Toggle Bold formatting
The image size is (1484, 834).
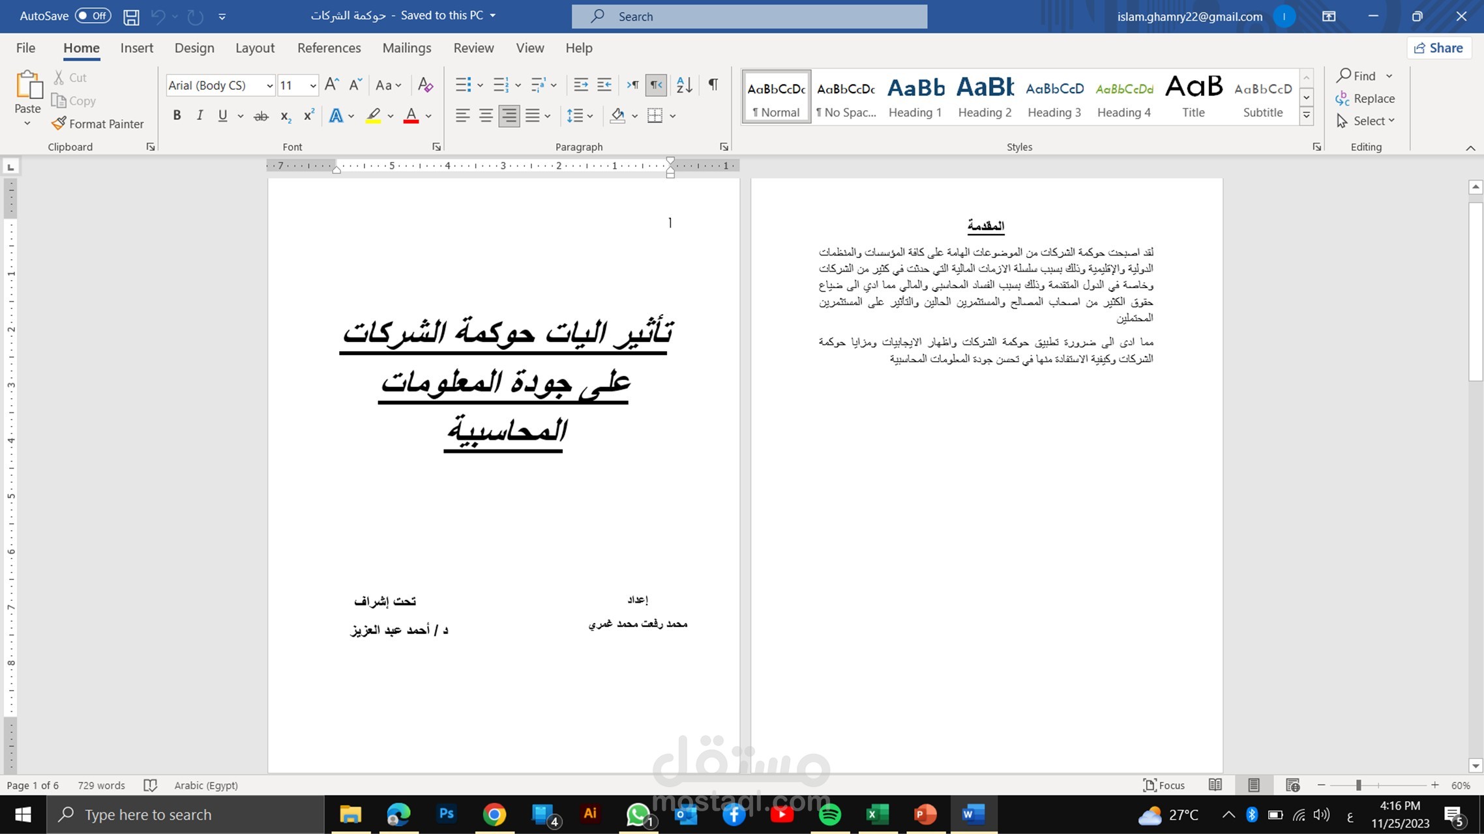click(177, 116)
